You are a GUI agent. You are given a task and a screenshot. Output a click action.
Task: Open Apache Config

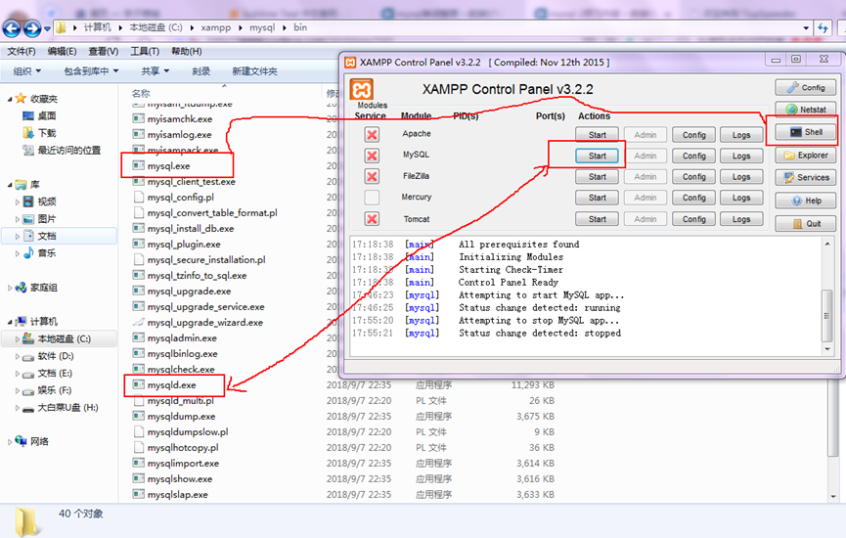(693, 134)
